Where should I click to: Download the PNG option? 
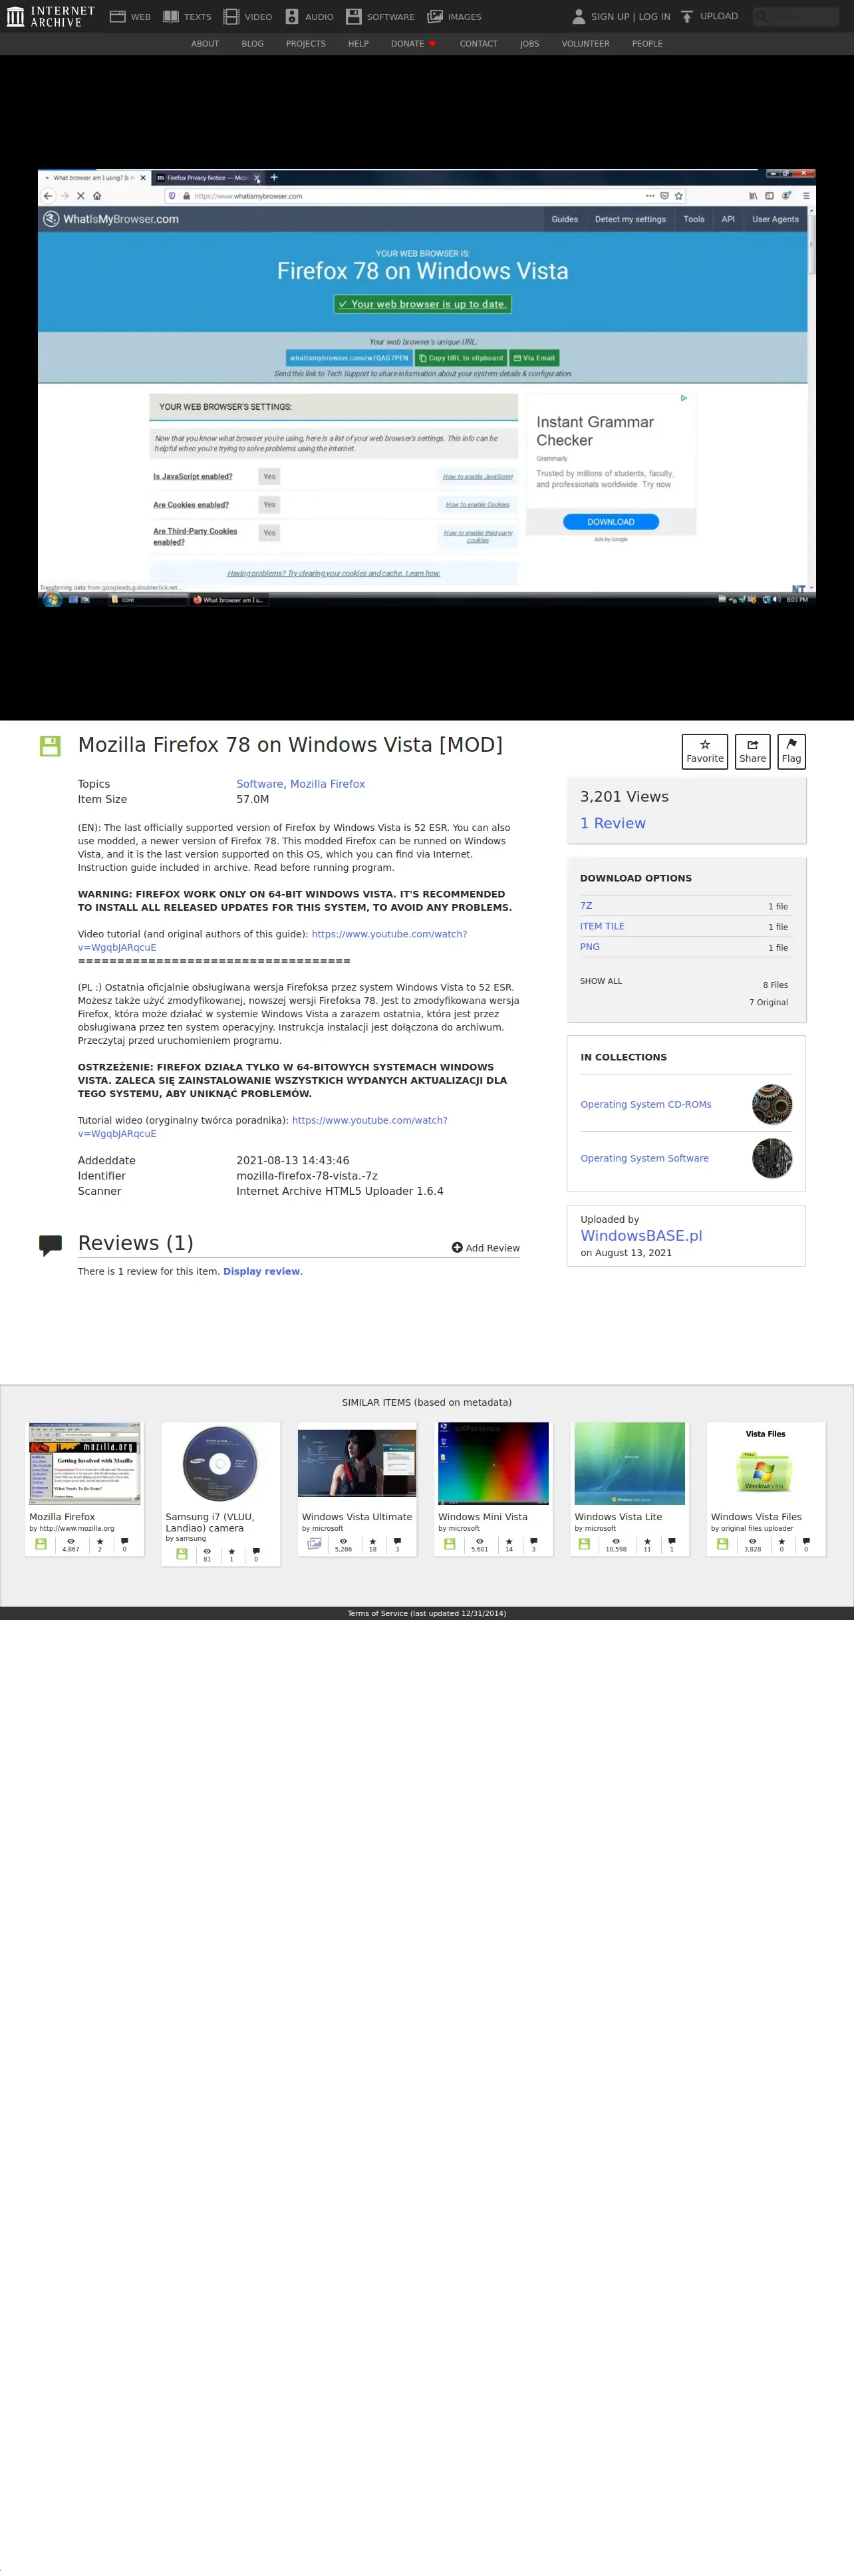(x=590, y=946)
